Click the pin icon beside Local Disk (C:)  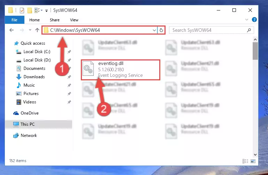[x=69, y=52]
